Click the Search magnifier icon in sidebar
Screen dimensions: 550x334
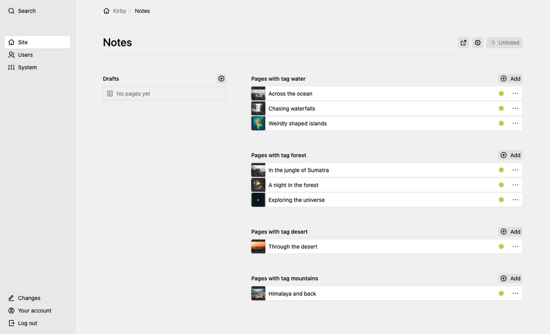click(11, 11)
